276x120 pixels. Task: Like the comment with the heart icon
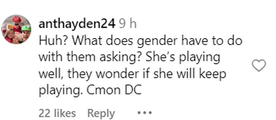point(259,65)
